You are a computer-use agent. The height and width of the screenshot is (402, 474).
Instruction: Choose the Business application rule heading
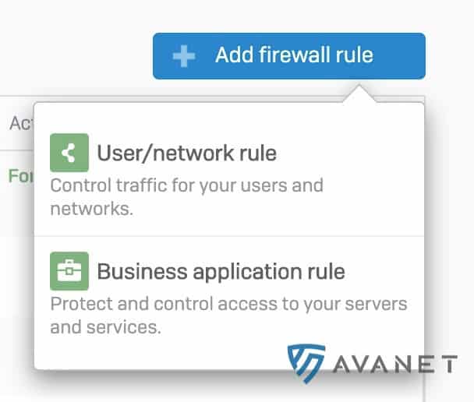[x=221, y=272]
